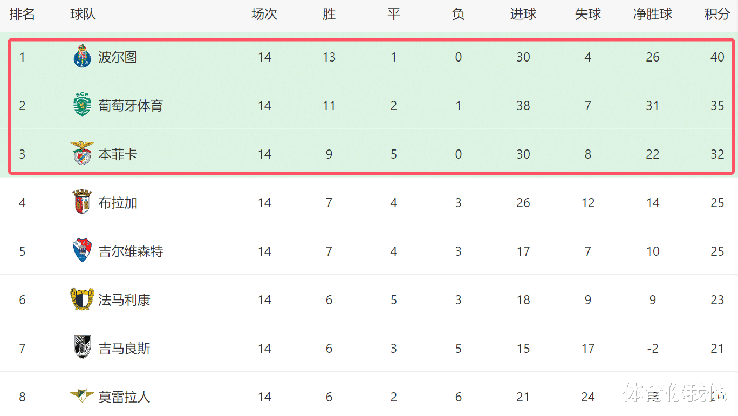
Task: Select the 法马利康 team name
Action: click(x=124, y=300)
